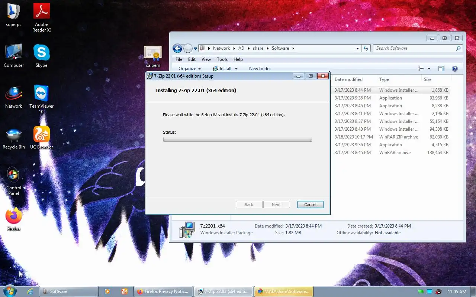Open the View menu
The width and height of the screenshot is (476, 297).
tap(206, 59)
